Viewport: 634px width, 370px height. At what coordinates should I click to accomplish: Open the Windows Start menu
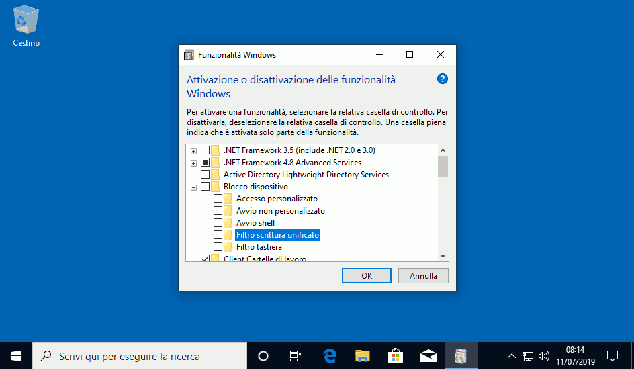coord(15,357)
